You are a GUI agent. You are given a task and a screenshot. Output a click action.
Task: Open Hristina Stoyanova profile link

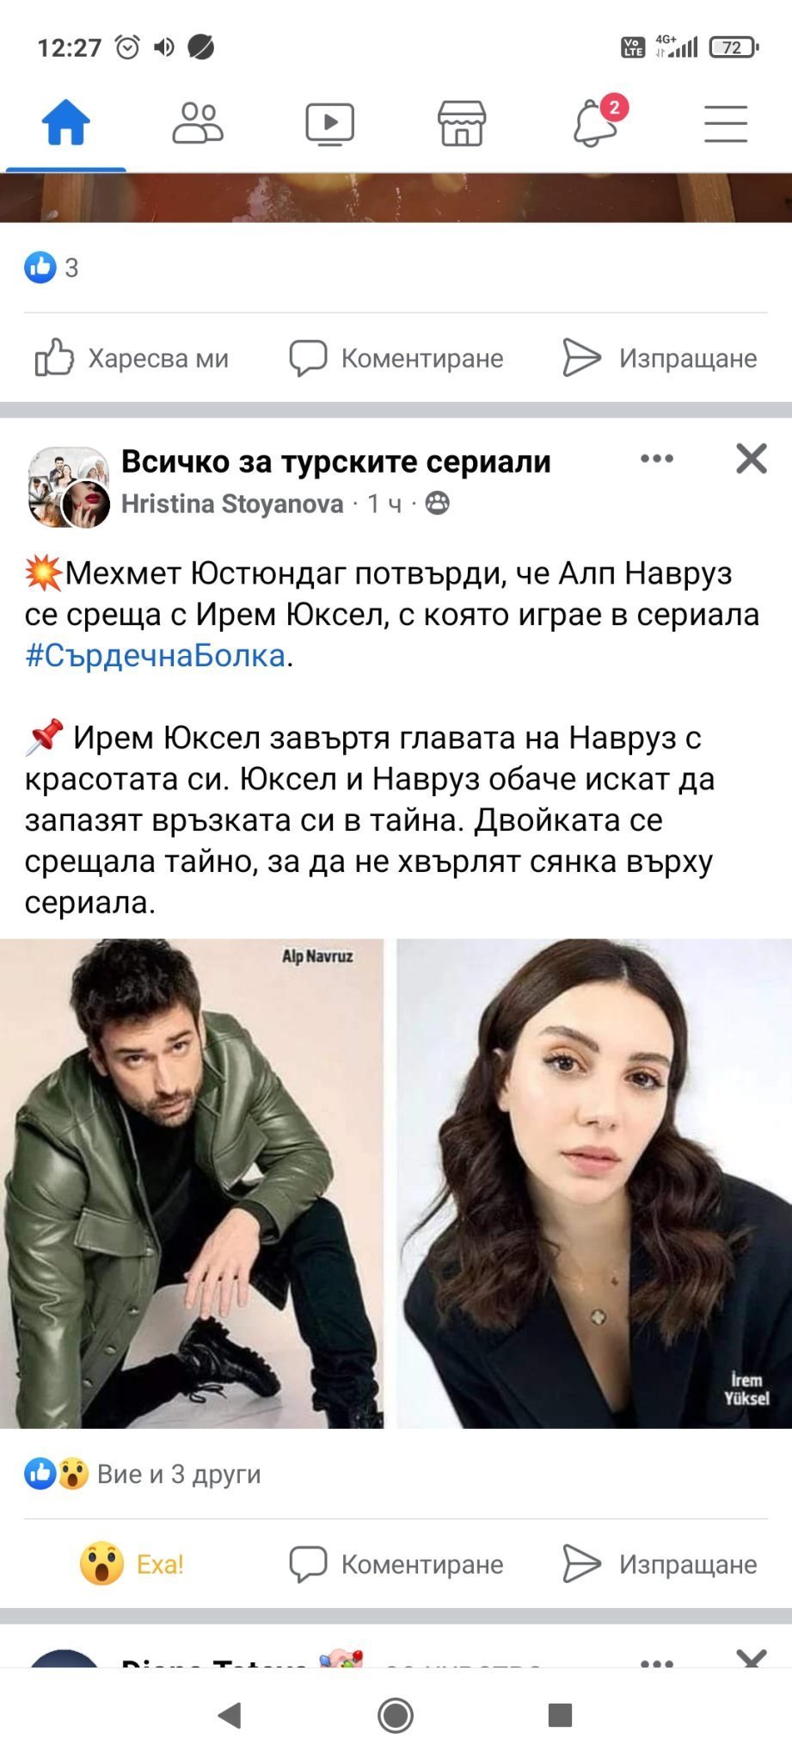(x=232, y=504)
